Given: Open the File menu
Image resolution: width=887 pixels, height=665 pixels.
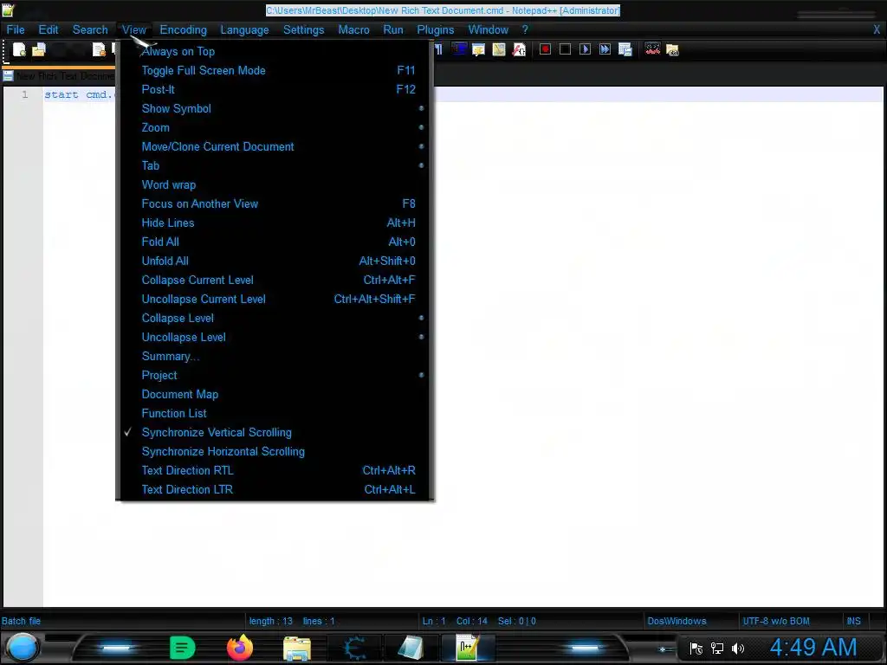Looking at the screenshot, I should [x=16, y=30].
